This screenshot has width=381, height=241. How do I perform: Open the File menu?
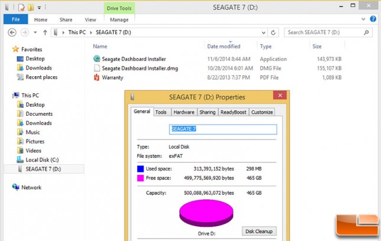(16, 19)
